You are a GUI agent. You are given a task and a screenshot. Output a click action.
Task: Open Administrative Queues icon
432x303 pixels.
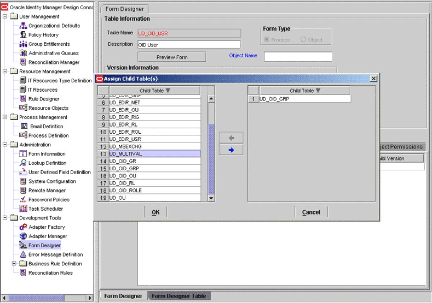pos(23,53)
